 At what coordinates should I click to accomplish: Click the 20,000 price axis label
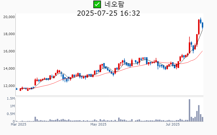[9, 17]
